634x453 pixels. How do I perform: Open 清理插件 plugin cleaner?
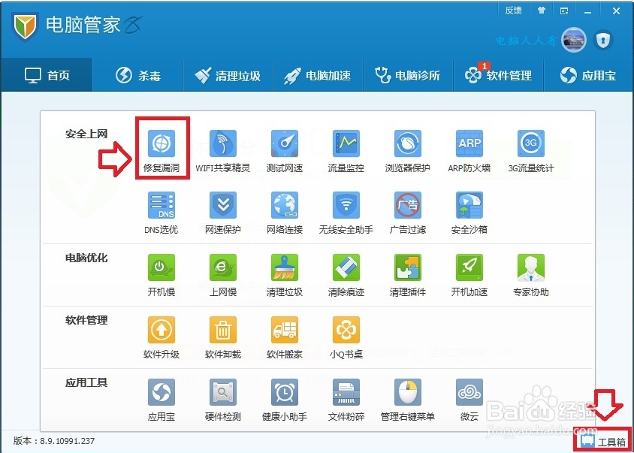point(408,275)
